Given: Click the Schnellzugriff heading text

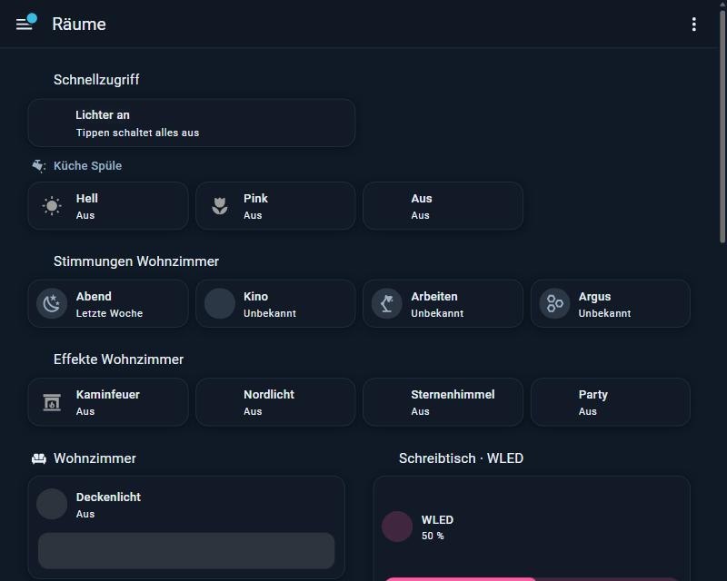Looking at the screenshot, I should (96, 80).
